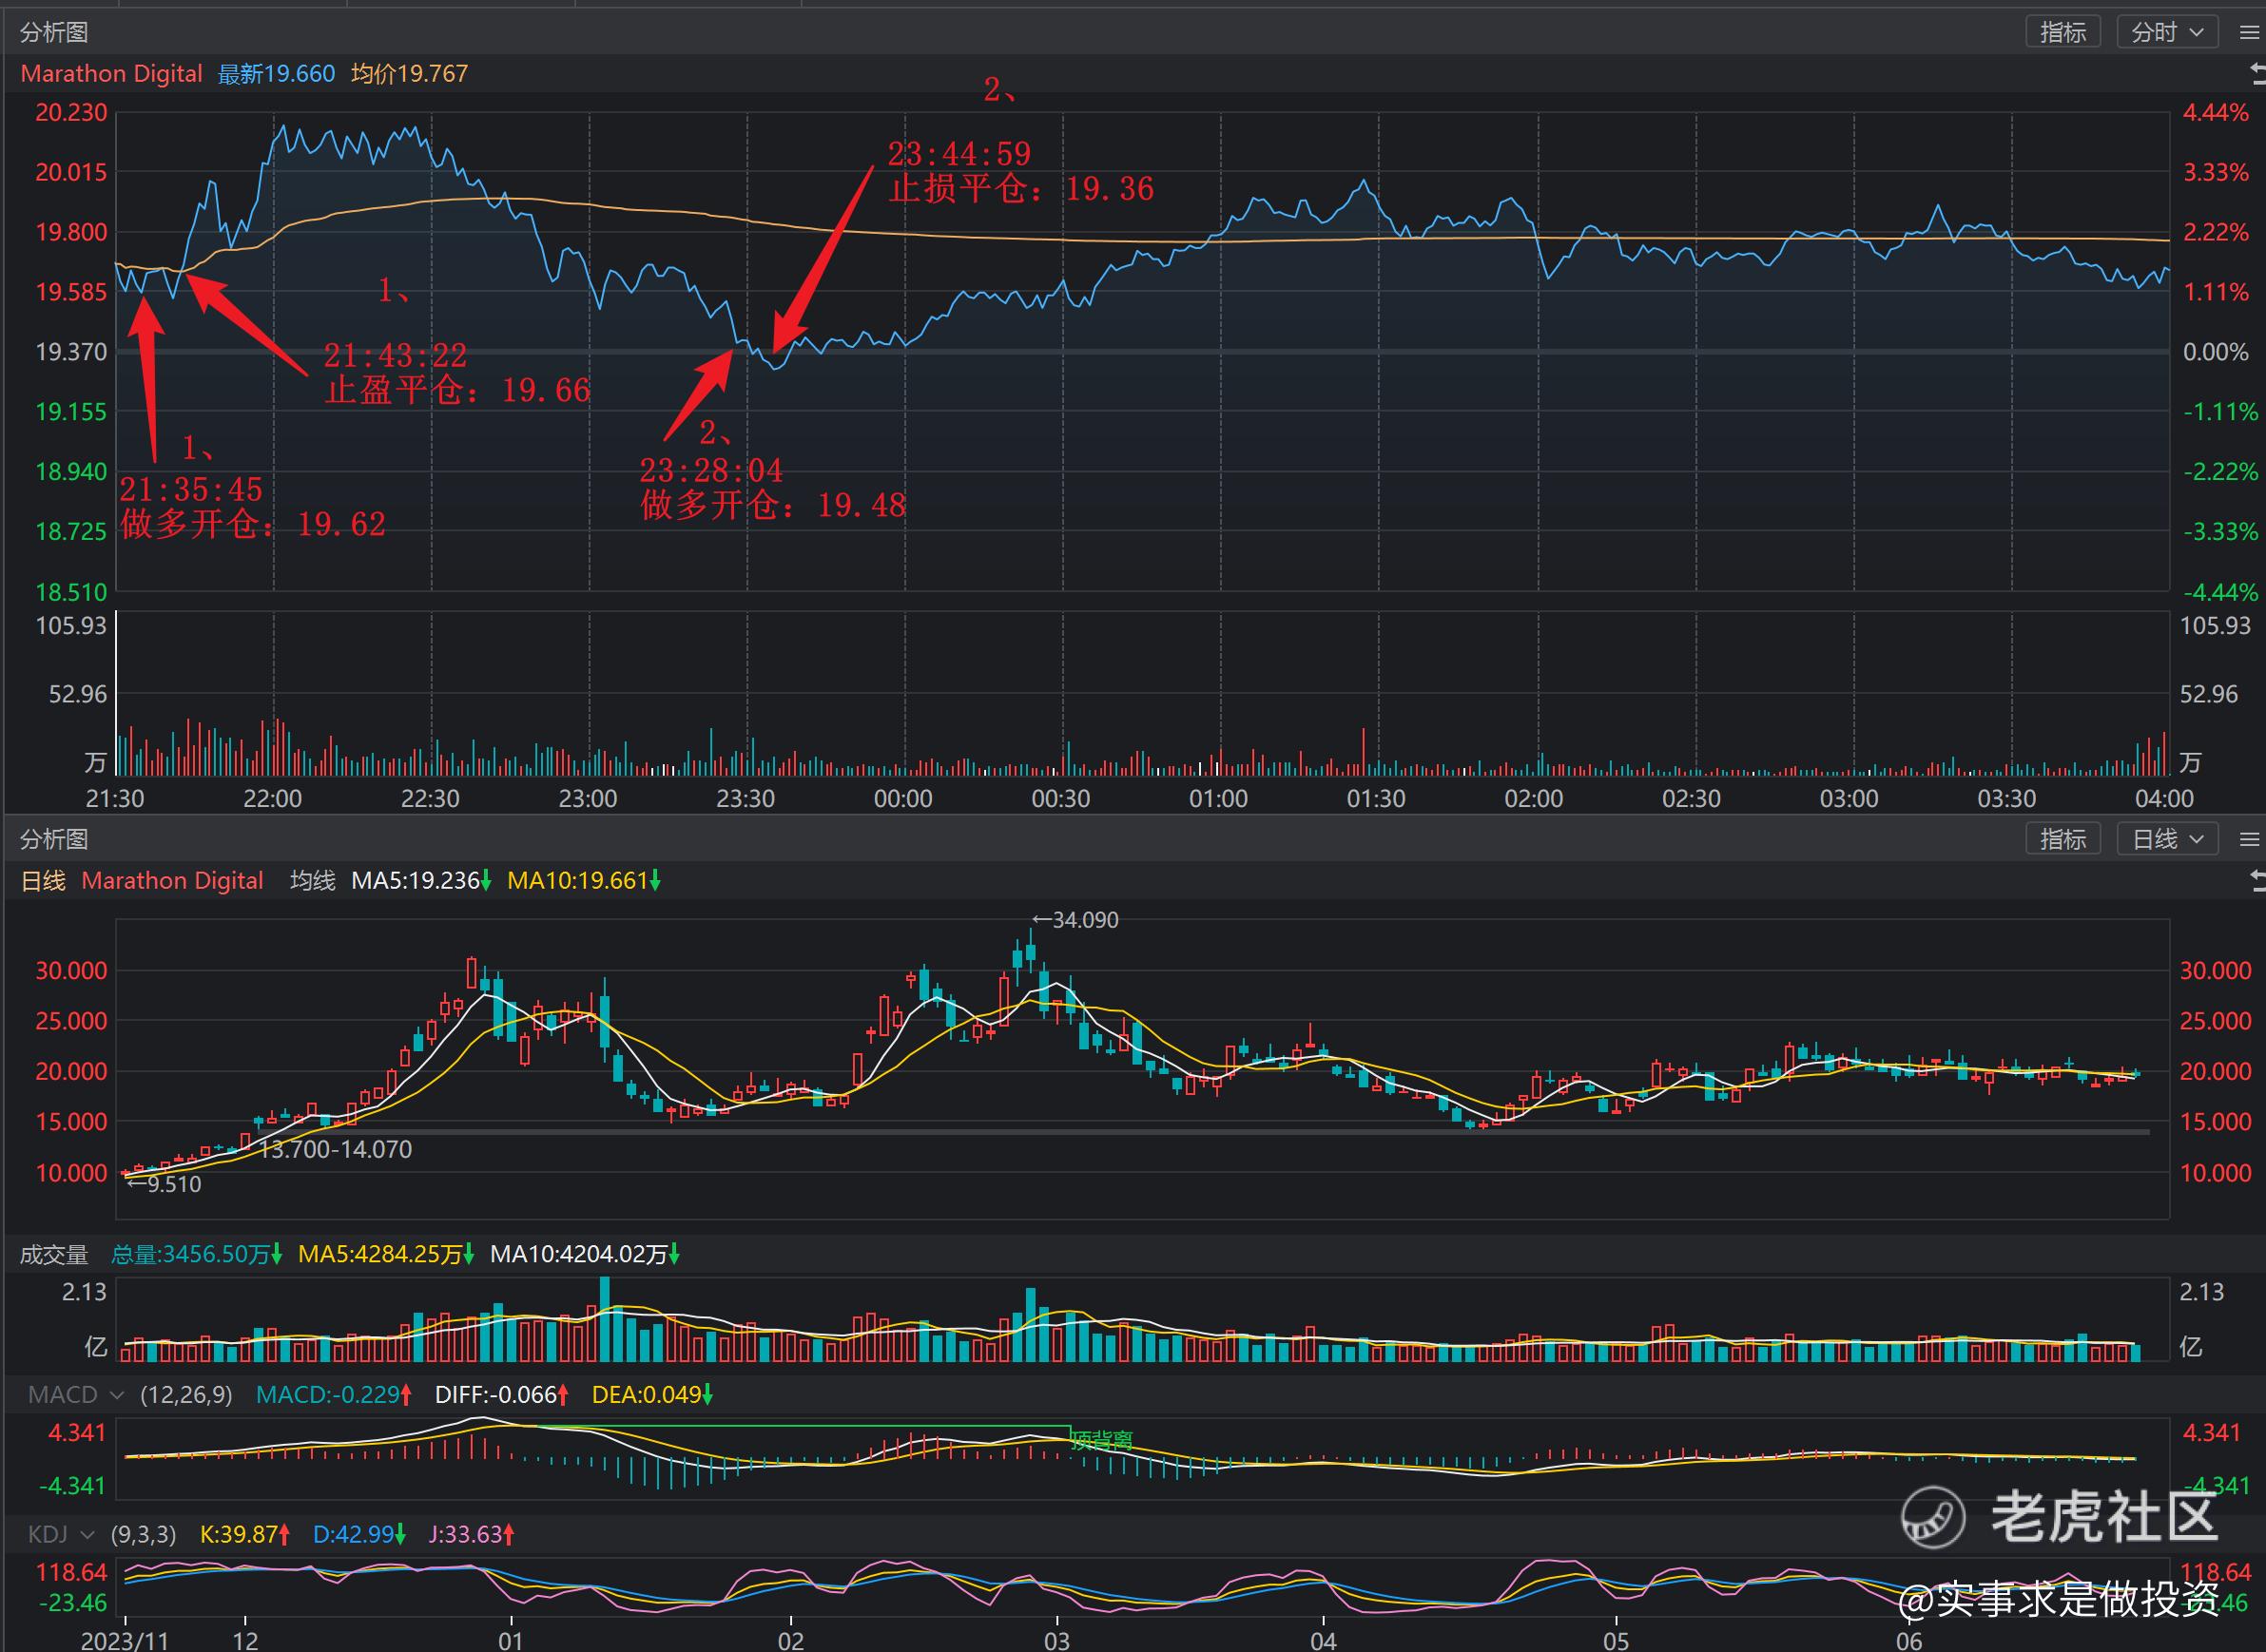Click the 均线 moving average label

312,881
